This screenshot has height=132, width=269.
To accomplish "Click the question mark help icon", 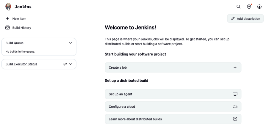I will (235, 119).
